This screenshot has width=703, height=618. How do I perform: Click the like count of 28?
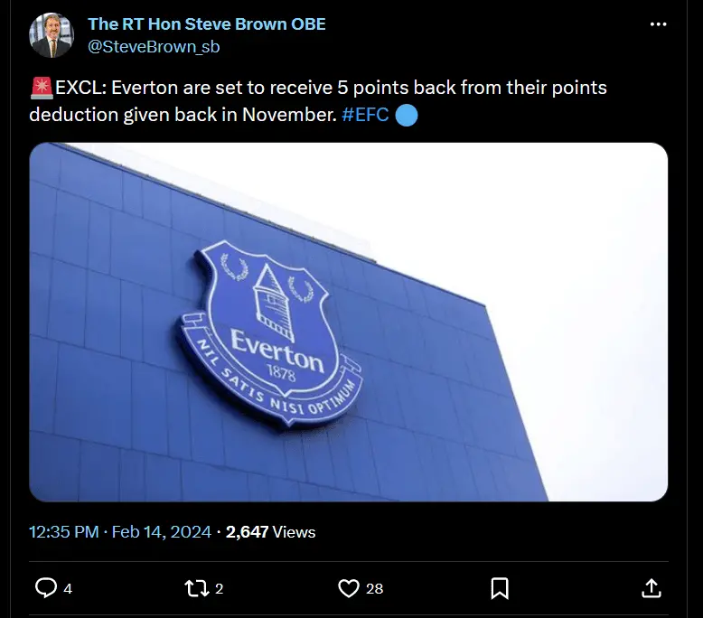click(x=374, y=589)
